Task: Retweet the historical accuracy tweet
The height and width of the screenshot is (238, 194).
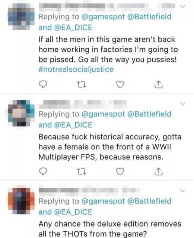Action: pyautogui.click(x=82, y=172)
